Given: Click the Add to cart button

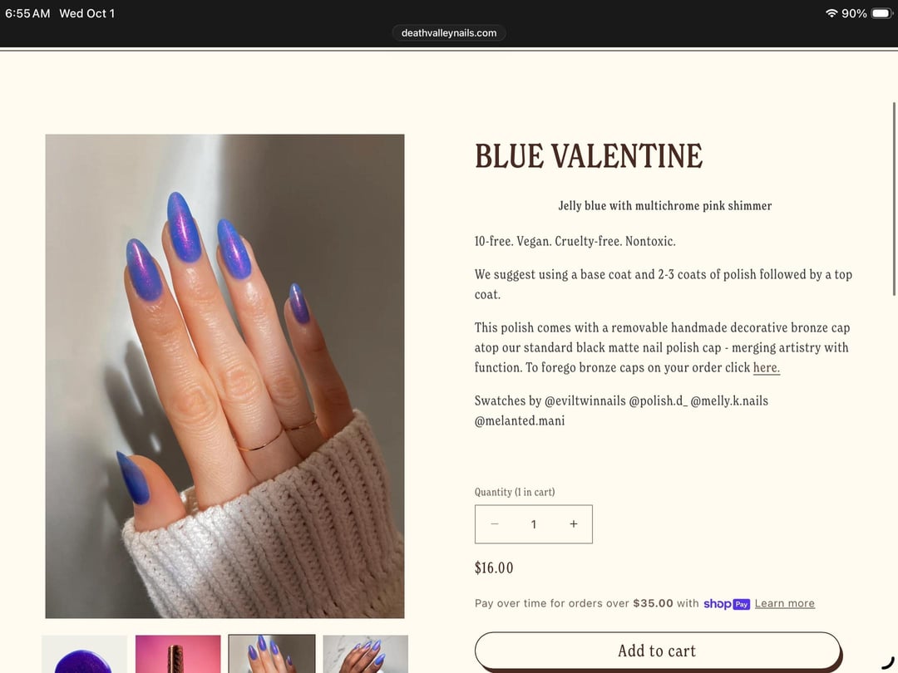Looking at the screenshot, I should (x=658, y=651).
